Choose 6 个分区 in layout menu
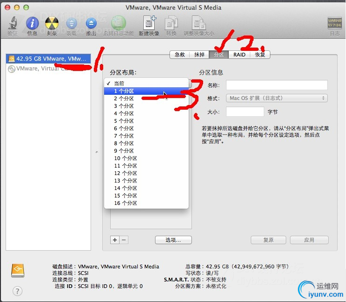 coord(146,128)
